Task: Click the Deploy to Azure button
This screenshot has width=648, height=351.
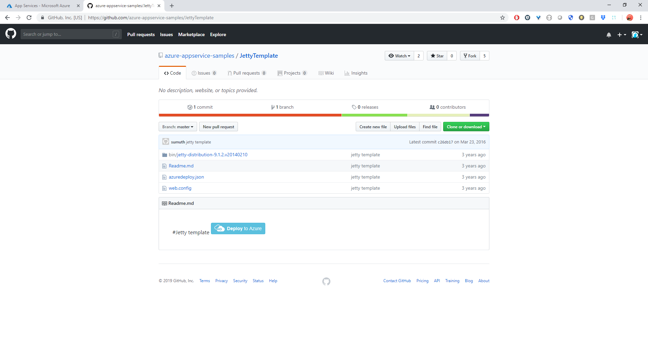Action: point(238,228)
